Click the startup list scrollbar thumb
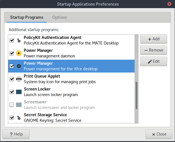The image size is (175, 142). 137,96
